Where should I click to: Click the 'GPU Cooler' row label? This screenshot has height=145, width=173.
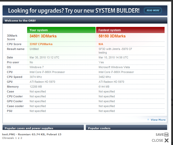(15, 101)
